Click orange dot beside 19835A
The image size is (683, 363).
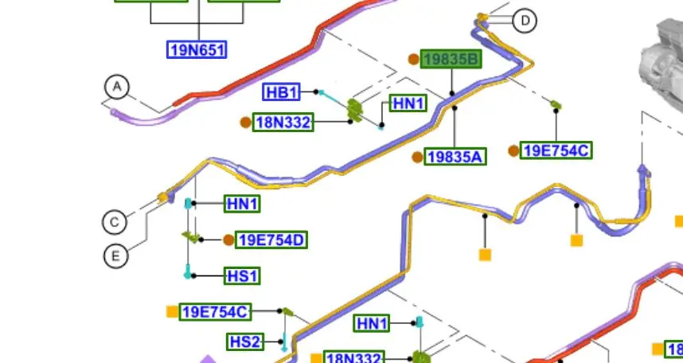click(x=417, y=157)
